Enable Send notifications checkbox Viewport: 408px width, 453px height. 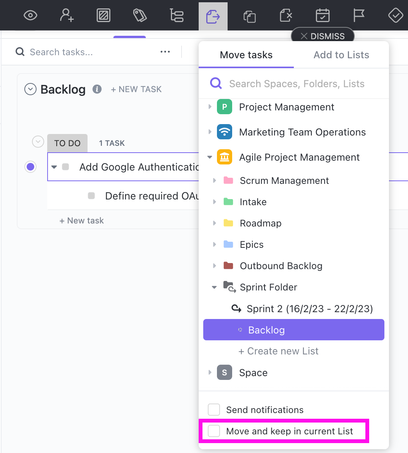[214, 410]
